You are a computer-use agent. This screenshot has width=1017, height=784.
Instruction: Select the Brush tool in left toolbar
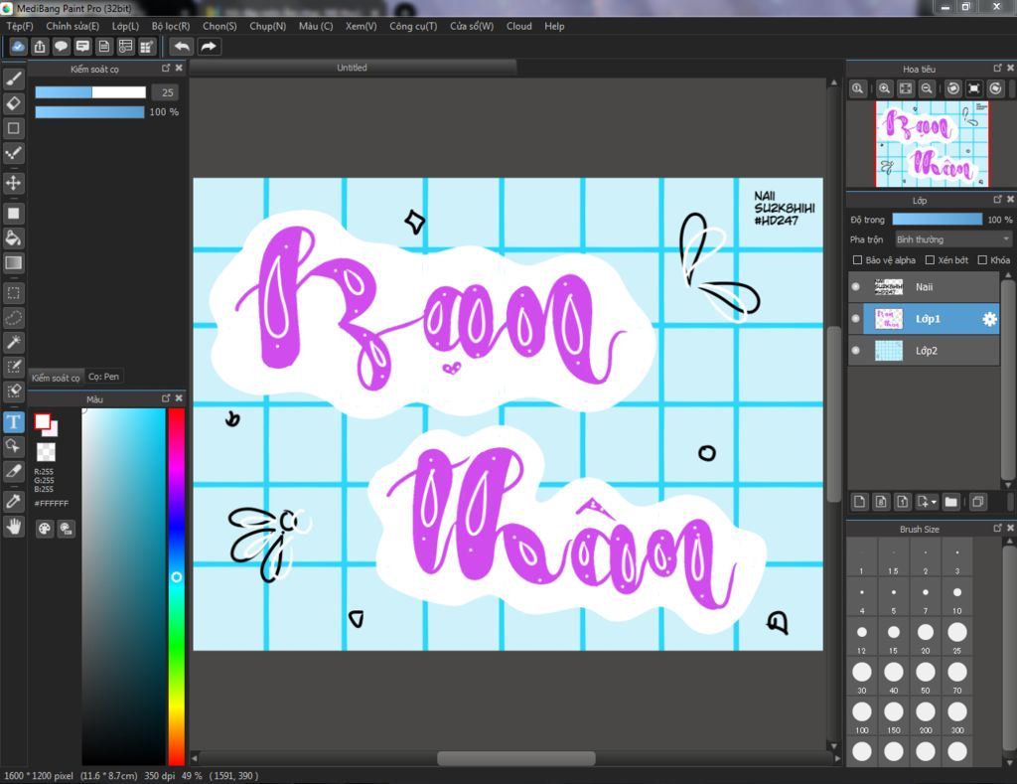(14, 78)
